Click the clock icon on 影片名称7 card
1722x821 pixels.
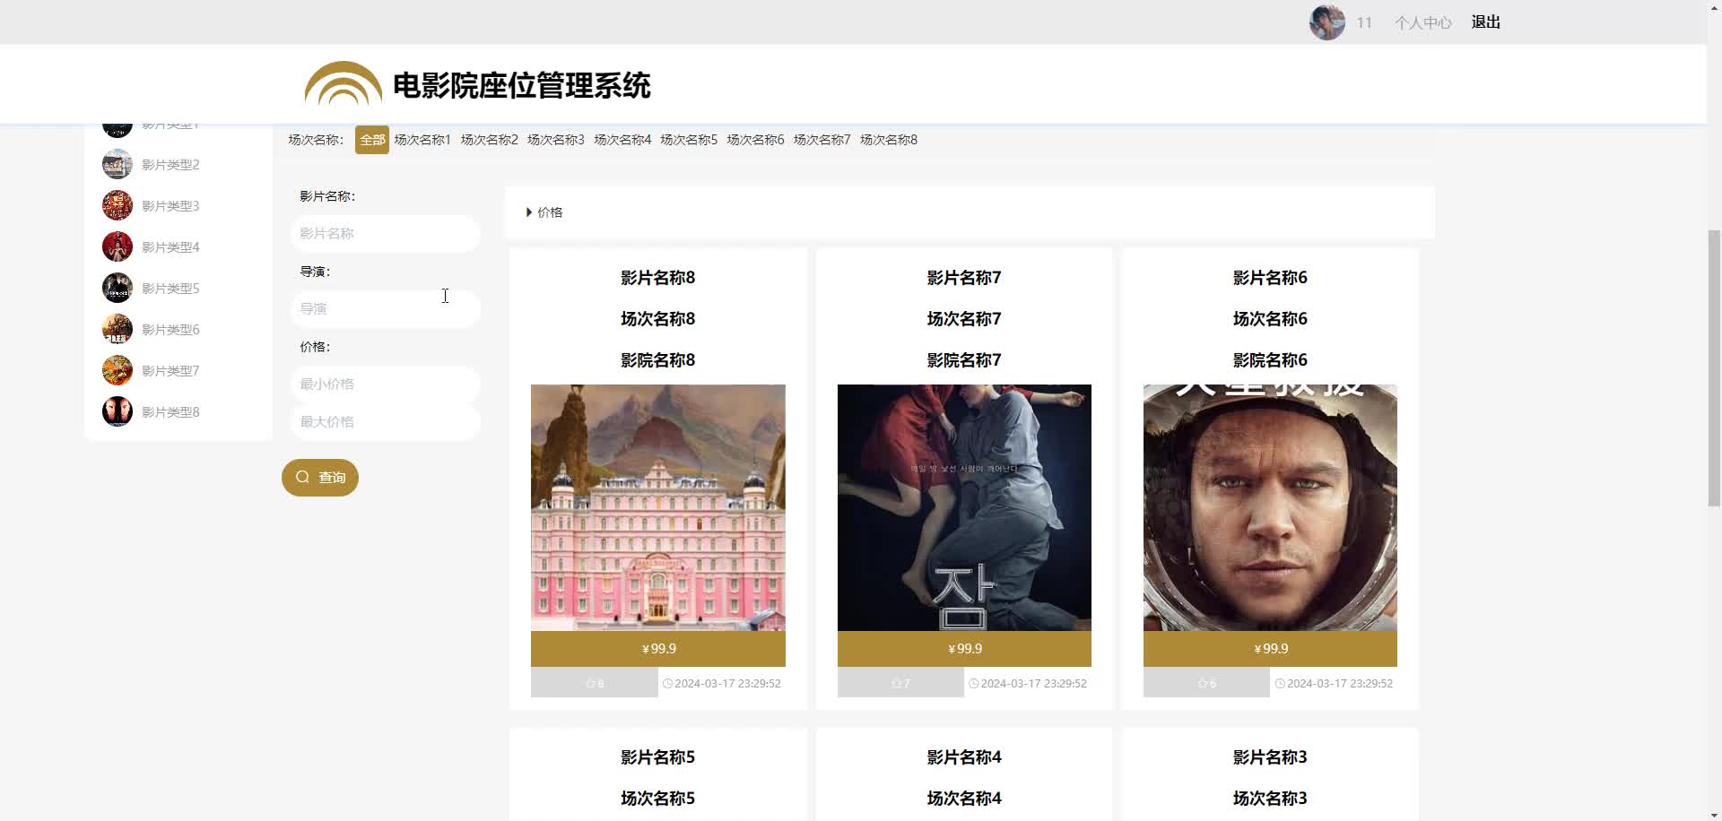[973, 683]
